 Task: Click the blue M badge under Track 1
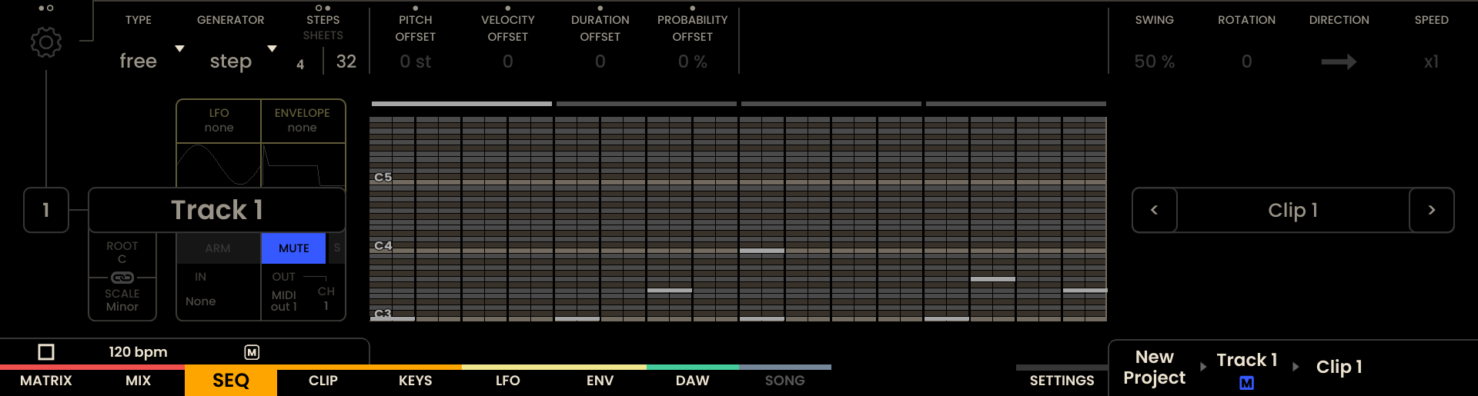[x=1246, y=383]
